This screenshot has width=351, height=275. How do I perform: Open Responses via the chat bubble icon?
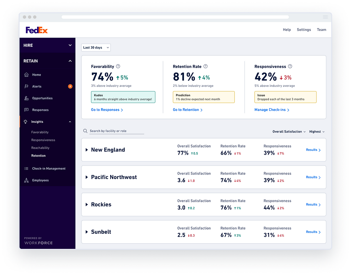[27, 110]
